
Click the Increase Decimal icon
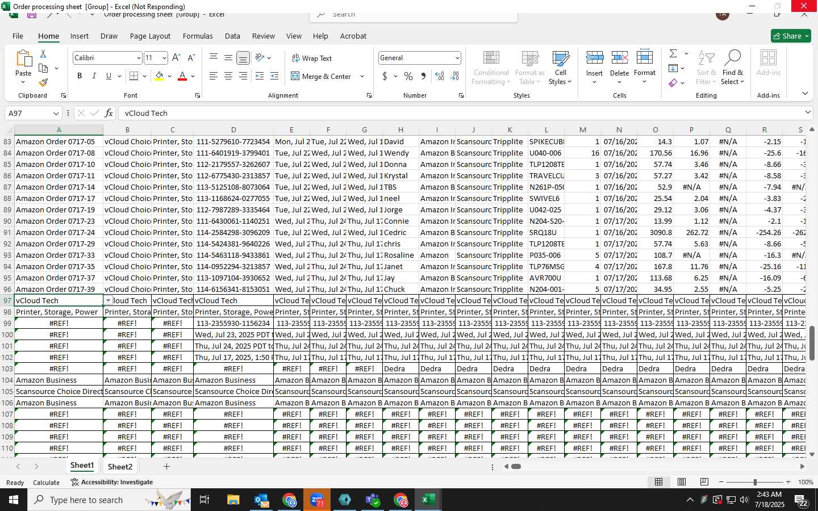(x=440, y=76)
